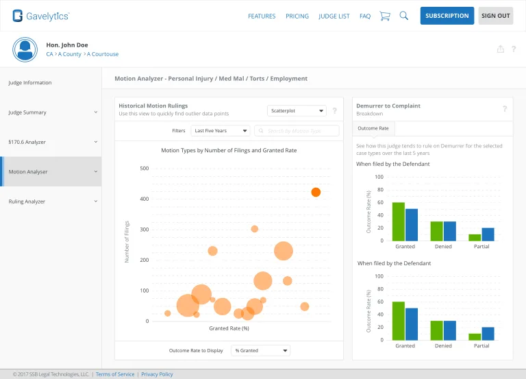The height and width of the screenshot is (379, 526).
Task: Click the Search by Motion Type field
Action: coord(297,130)
